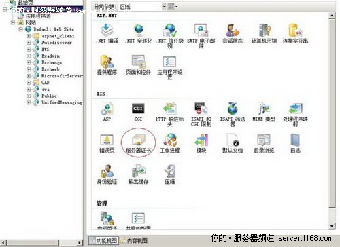Open the 功能委派 icon in 管理 section
This screenshot has width=340, height=247.
(107, 221)
